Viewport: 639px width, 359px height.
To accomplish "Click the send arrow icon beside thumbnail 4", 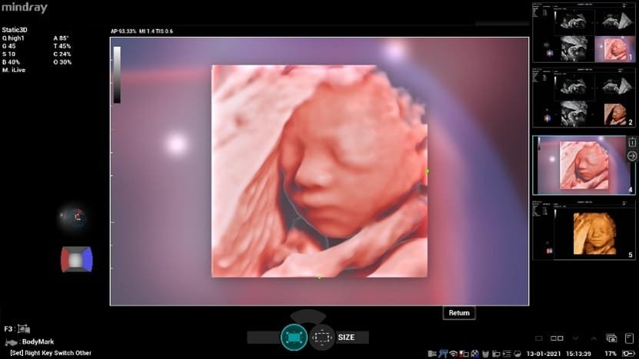I will pyautogui.click(x=632, y=156).
